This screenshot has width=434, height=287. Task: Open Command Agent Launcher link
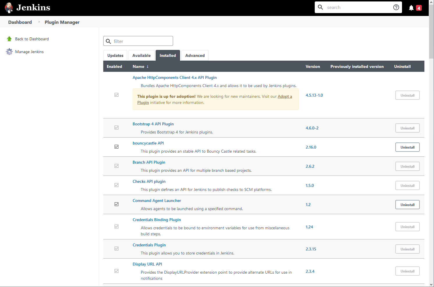pos(157,201)
